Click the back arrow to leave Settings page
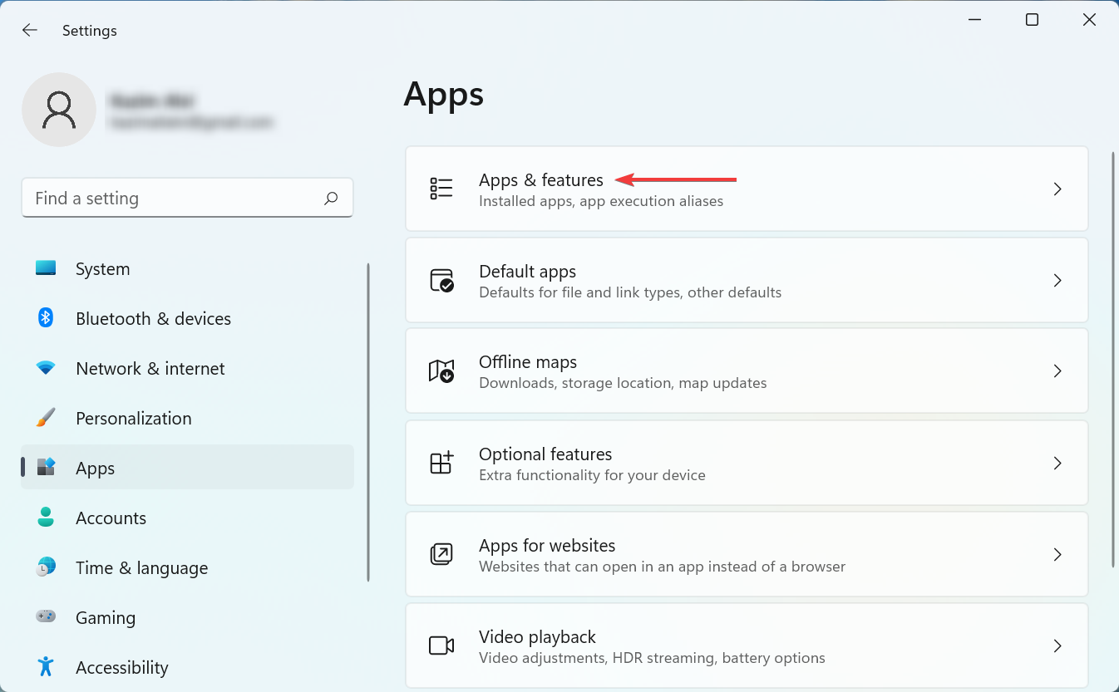The height and width of the screenshot is (692, 1119). [29, 30]
